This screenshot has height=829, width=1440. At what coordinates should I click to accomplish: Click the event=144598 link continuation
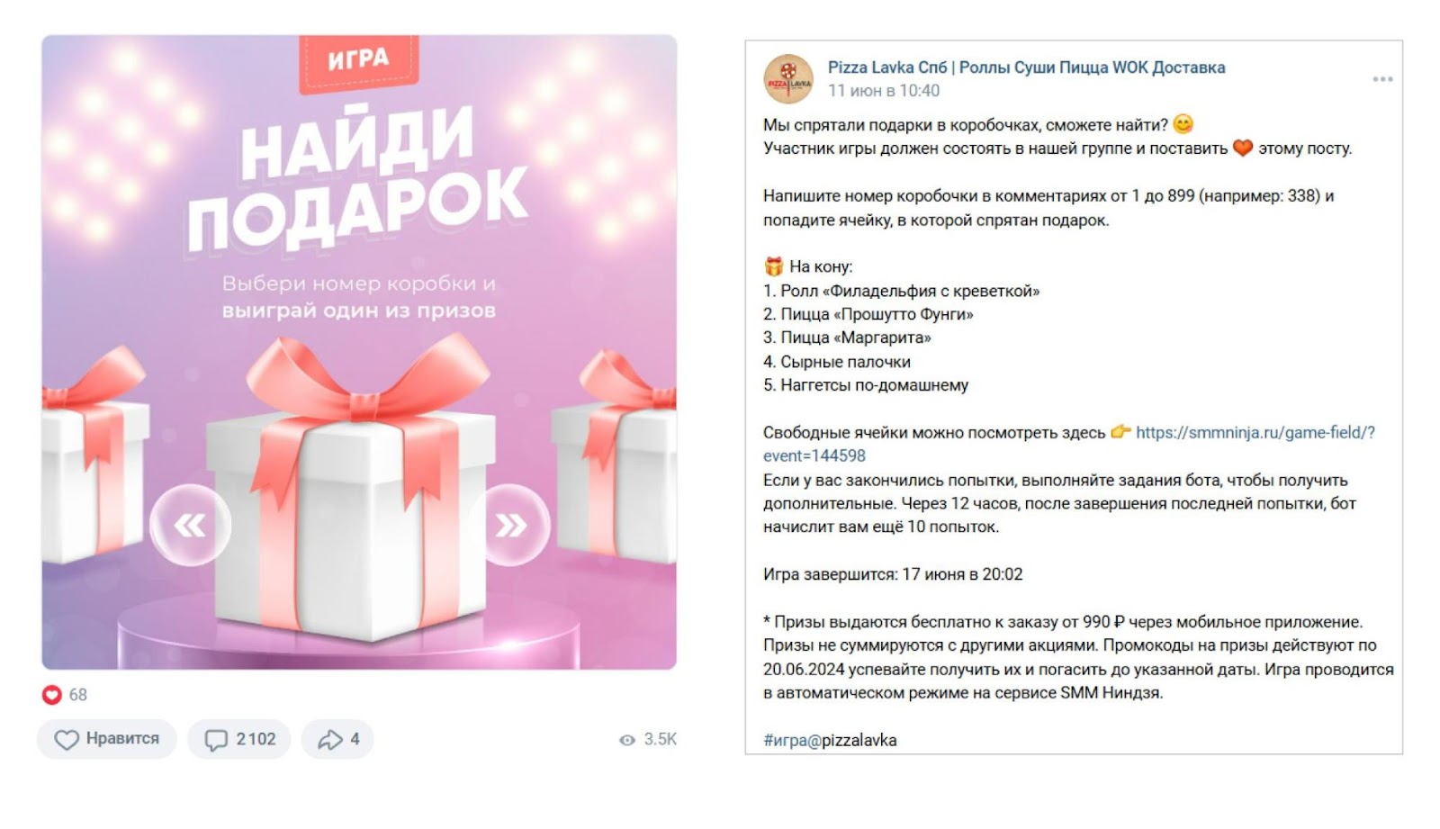814,456
